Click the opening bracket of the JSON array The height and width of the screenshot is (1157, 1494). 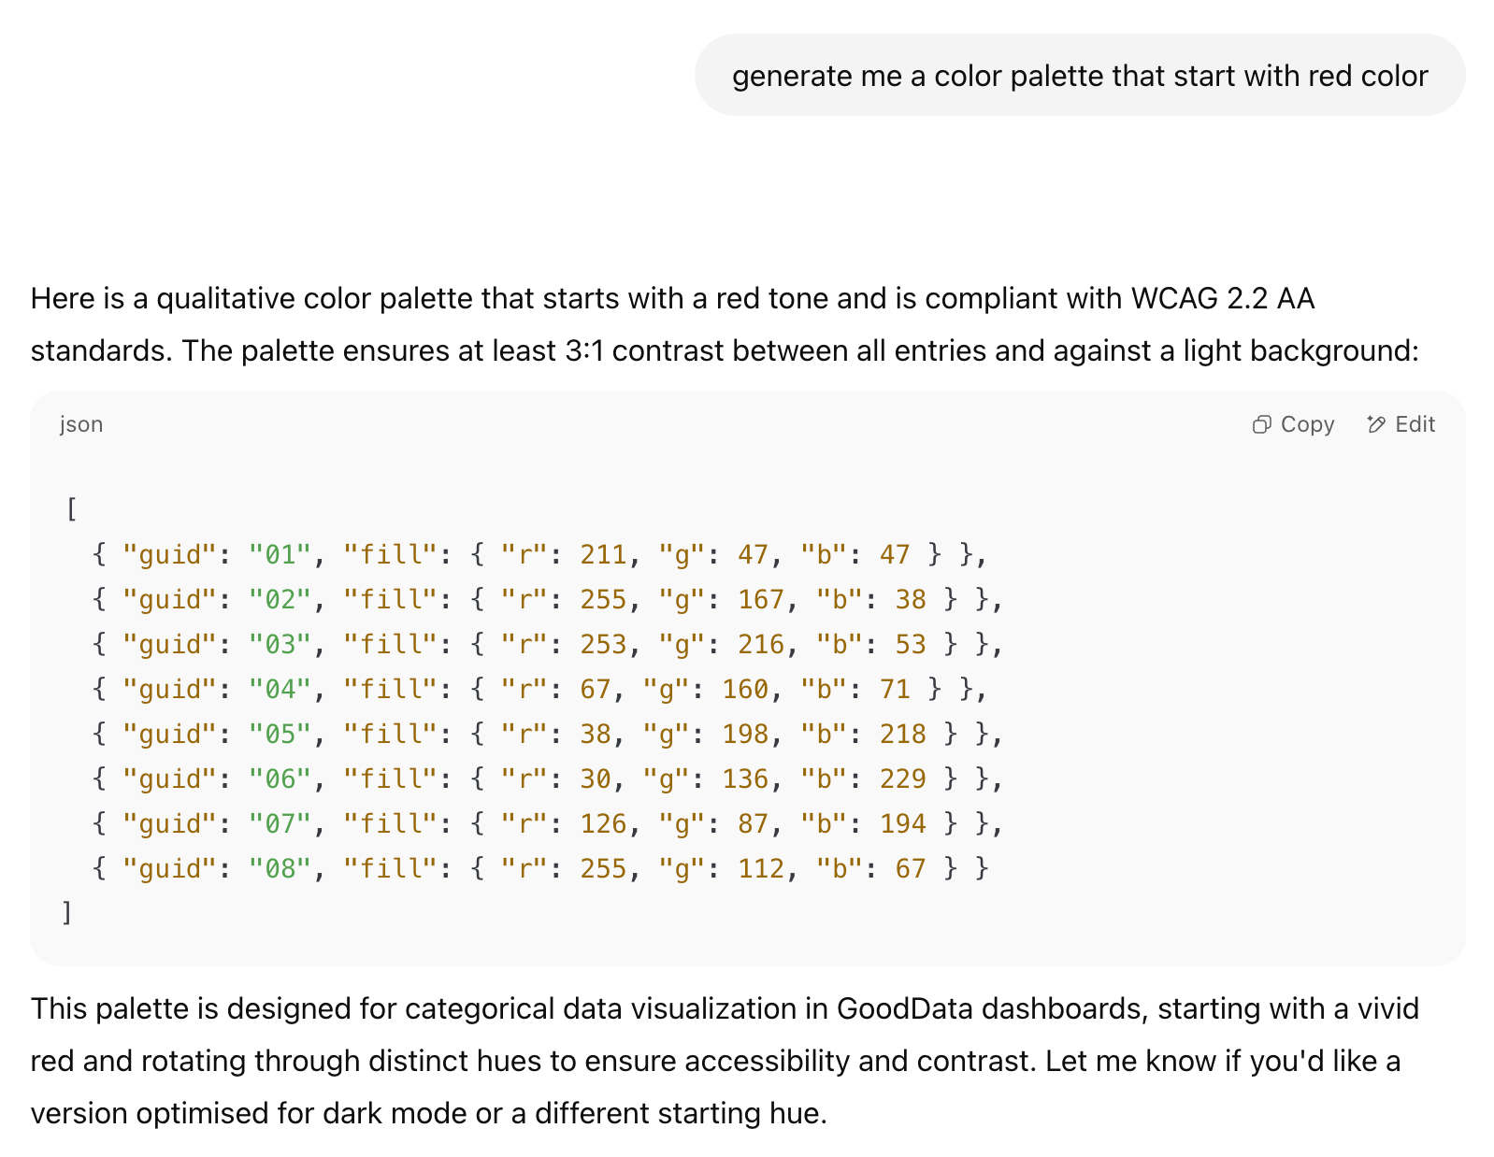[x=70, y=509]
